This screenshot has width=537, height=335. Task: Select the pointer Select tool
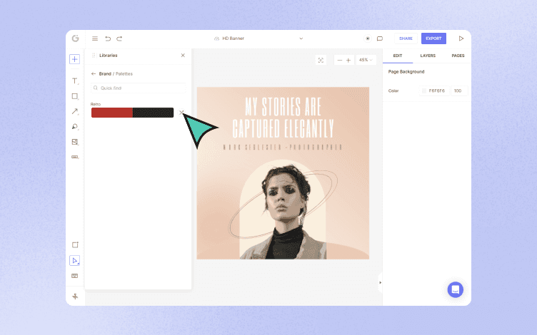(75, 260)
